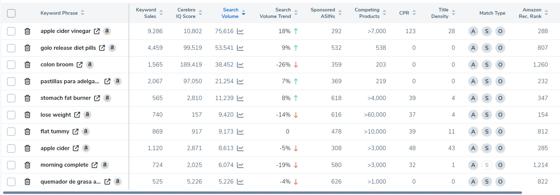Click Auto match type for apple cider vinegar

473,31
